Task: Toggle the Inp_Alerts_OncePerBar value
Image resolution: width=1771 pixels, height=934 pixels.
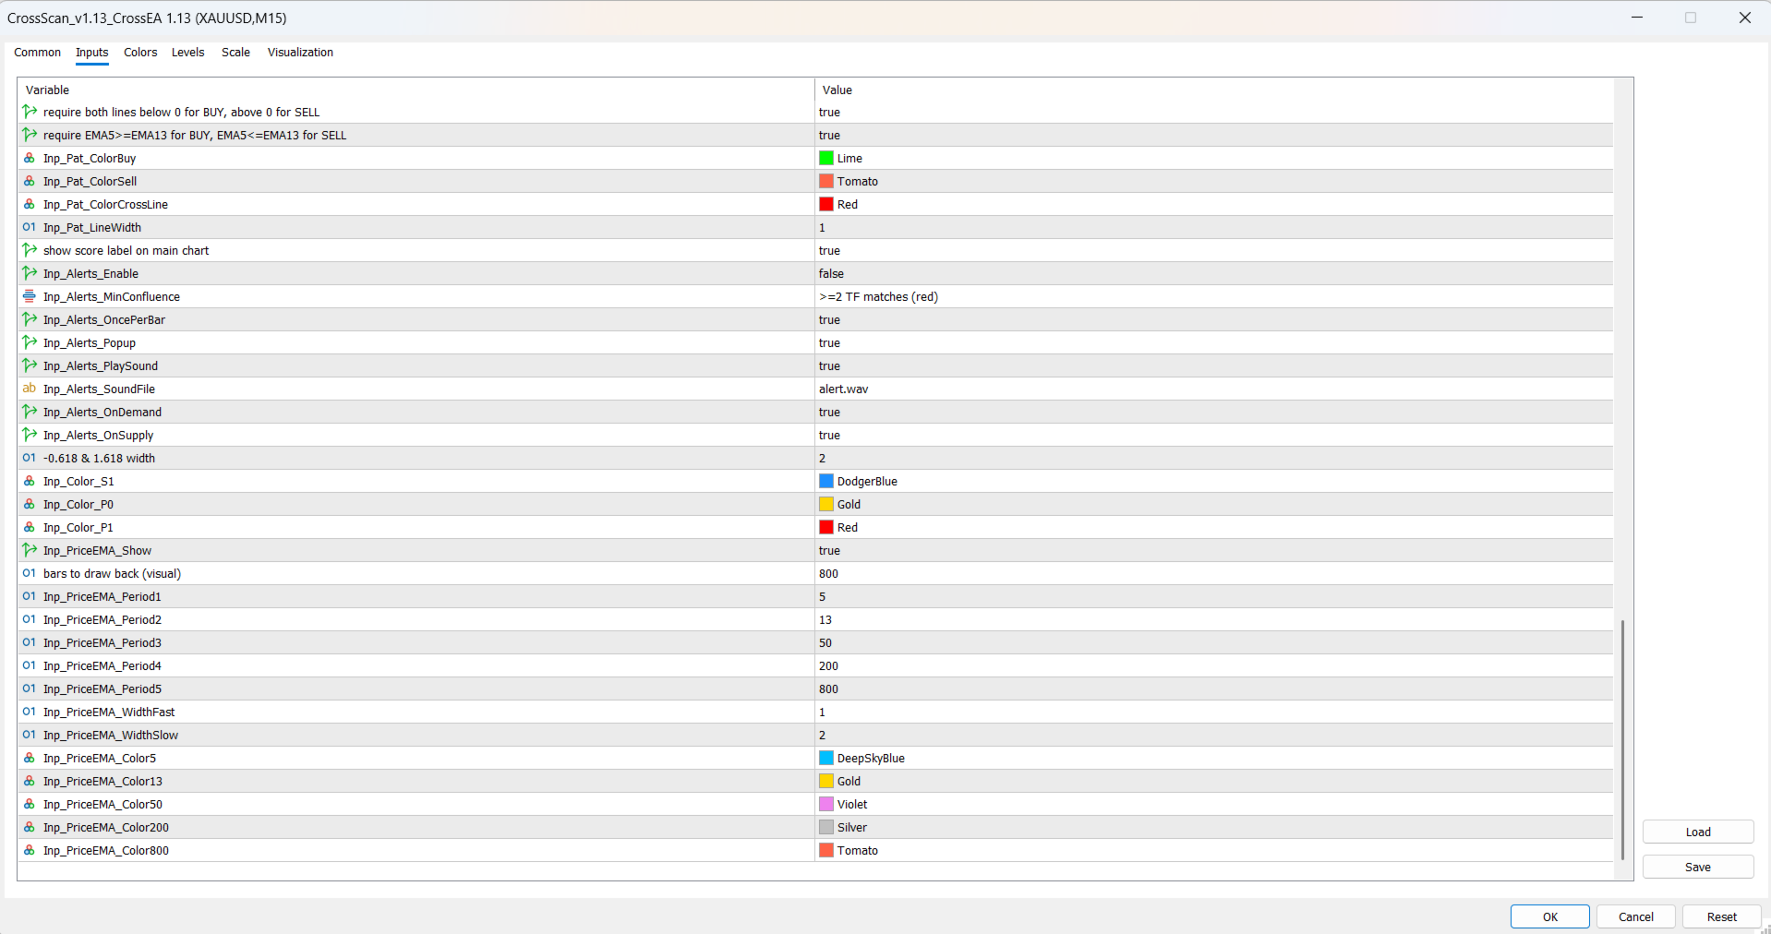Action: 1213,319
